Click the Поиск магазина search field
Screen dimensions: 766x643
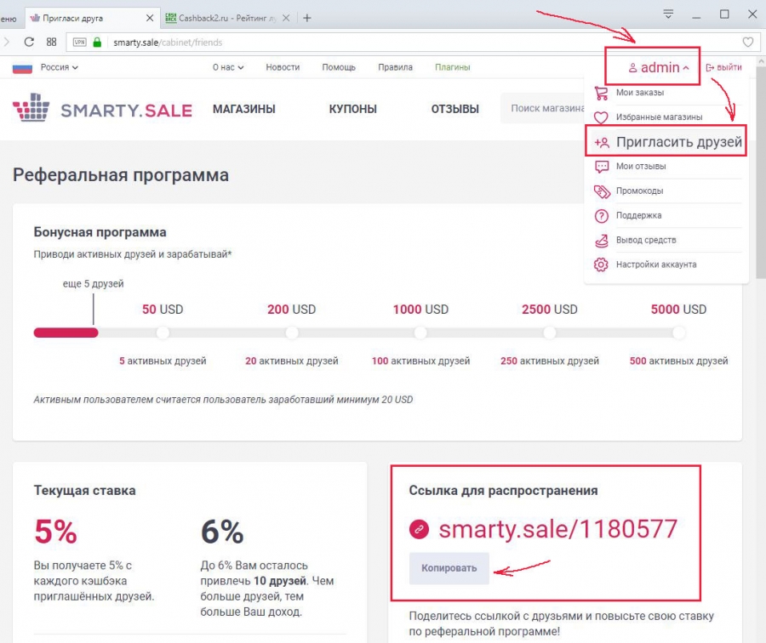pyautogui.click(x=542, y=108)
